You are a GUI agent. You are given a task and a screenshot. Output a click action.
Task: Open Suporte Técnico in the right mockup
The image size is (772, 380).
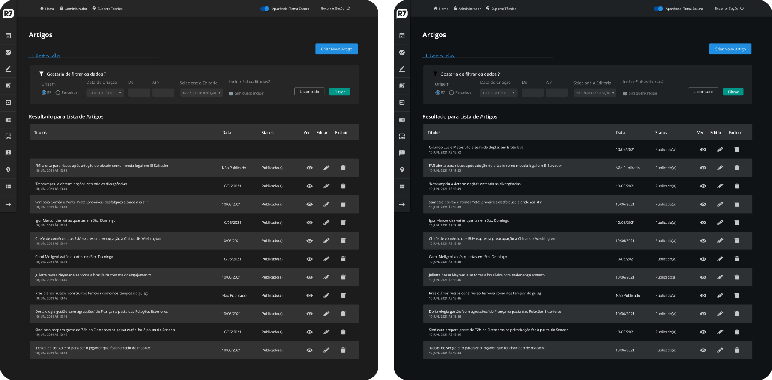(501, 9)
